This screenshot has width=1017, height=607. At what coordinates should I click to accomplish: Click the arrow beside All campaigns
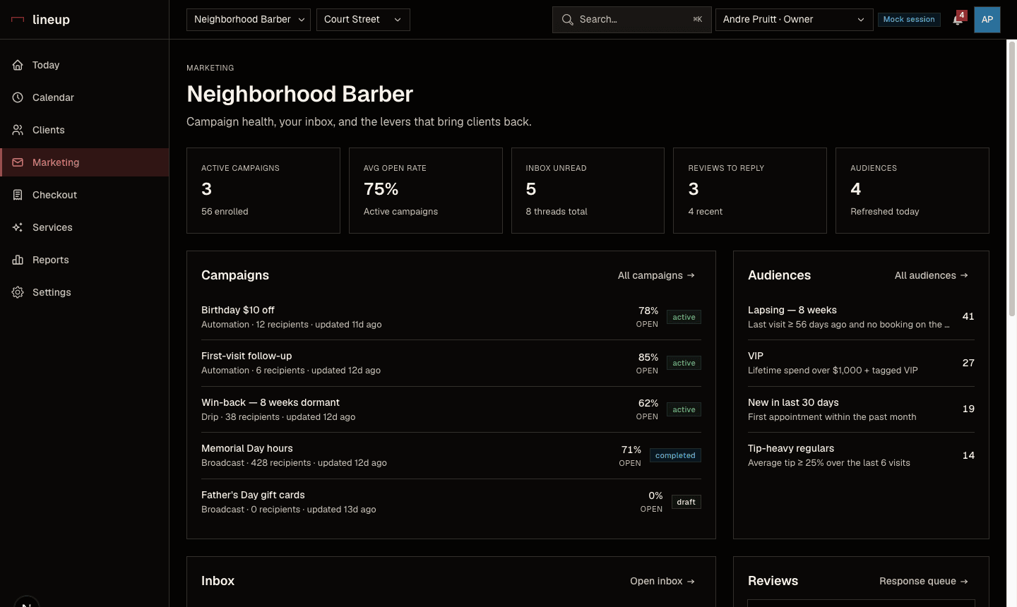point(691,275)
